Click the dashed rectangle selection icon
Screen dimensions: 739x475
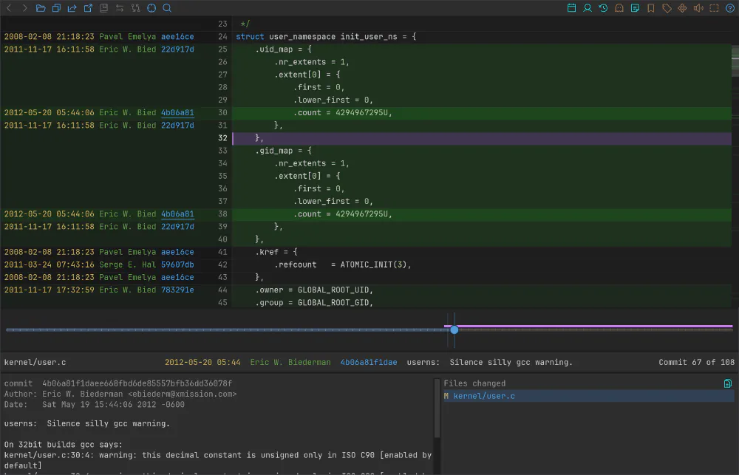point(715,8)
